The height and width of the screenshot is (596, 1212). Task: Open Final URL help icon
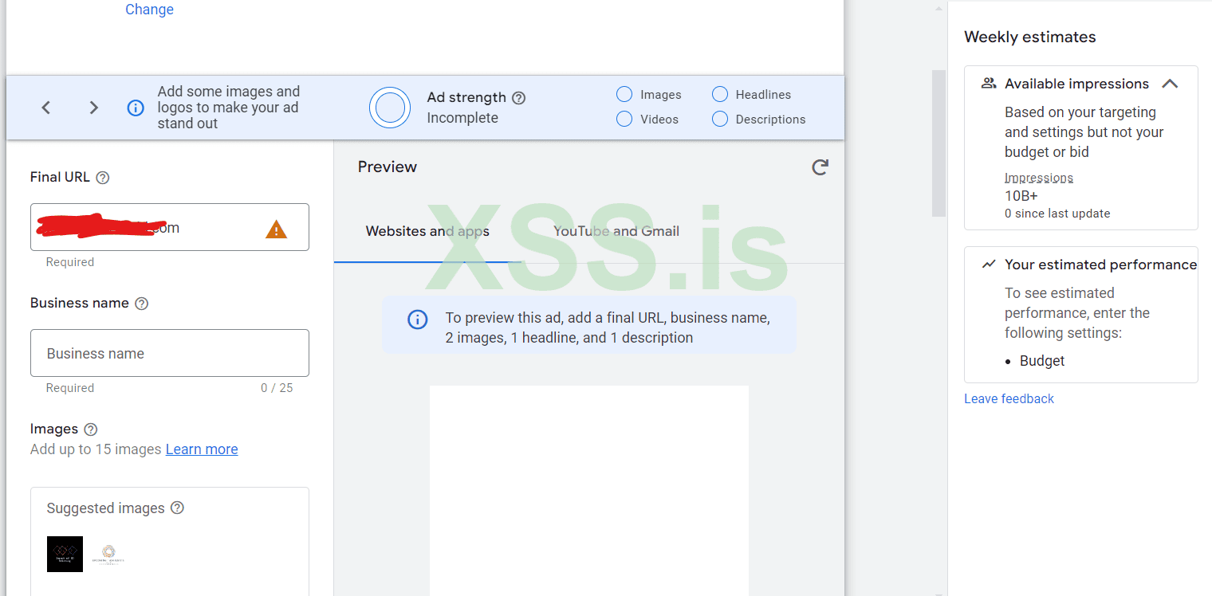tap(102, 178)
